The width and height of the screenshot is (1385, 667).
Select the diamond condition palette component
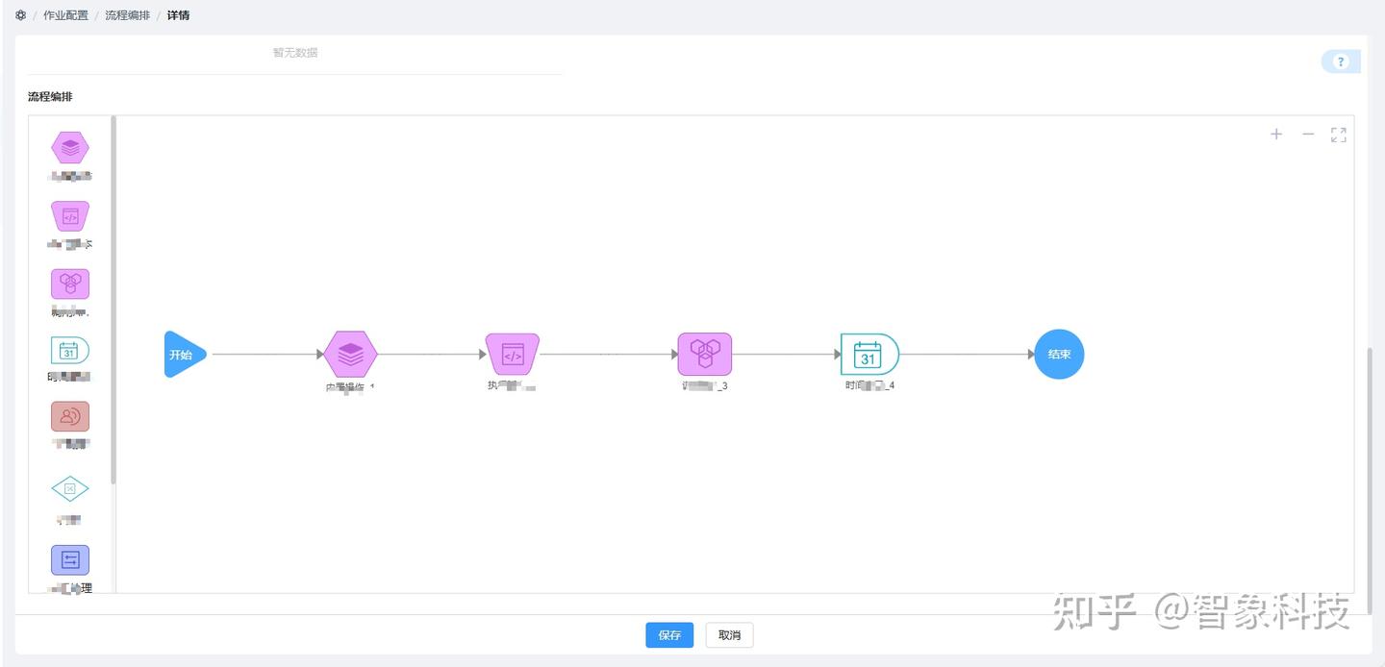tap(70, 489)
